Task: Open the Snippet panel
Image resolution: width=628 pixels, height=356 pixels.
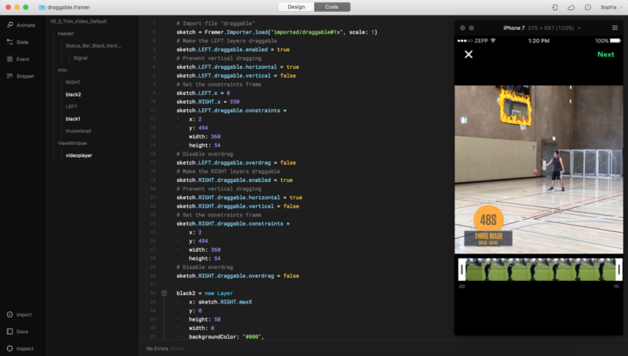Action: point(20,76)
